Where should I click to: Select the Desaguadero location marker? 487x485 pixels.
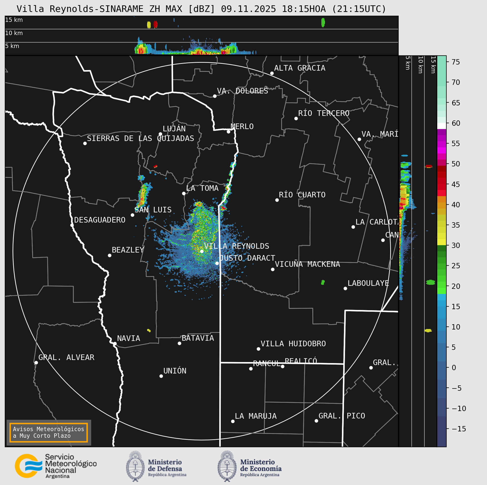pos(72,225)
